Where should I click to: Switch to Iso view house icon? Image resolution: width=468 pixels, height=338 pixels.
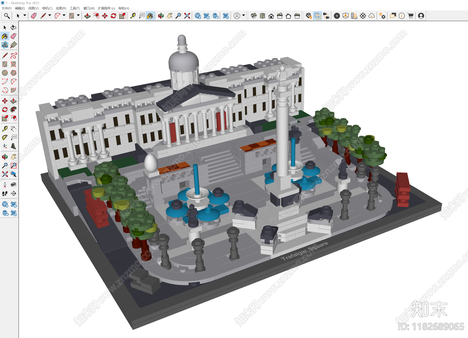(254, 16)
